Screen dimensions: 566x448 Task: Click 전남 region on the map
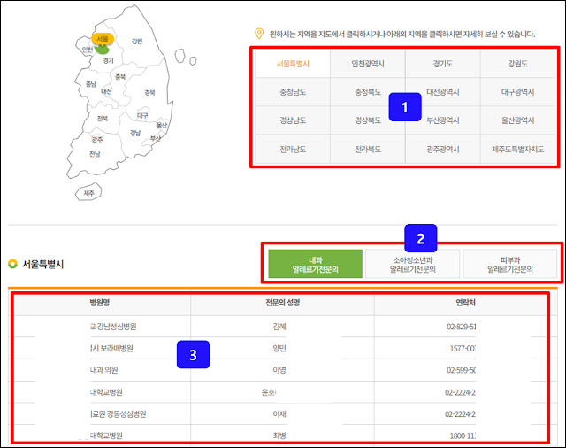[x=95, y=154]
